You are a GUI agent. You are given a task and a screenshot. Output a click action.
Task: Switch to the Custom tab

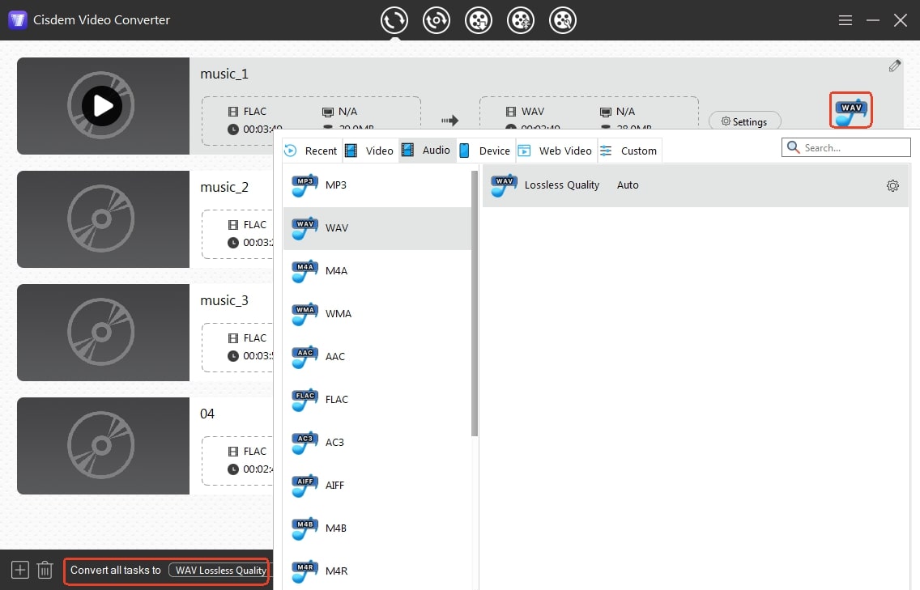tap(629, 151)
